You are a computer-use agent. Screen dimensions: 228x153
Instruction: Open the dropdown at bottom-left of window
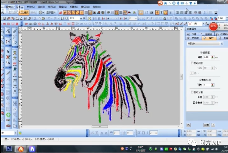coord(15,133)
